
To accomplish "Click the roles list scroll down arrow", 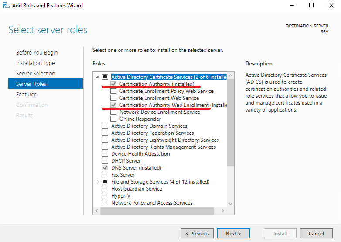I will pyautogui.click(x=231, y=204).
